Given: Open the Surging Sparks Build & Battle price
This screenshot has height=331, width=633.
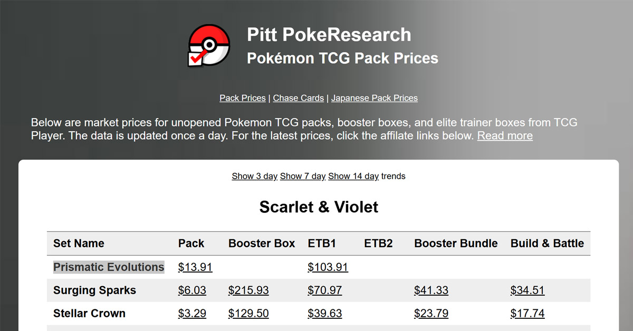Looking at the screenshot, I should tap(527, 290).
